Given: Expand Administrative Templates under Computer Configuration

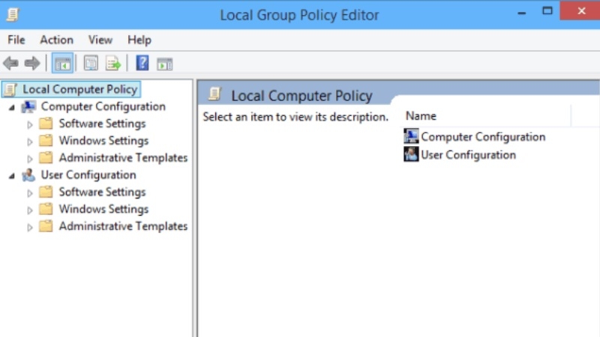Looking at the screenshot, I should click(x=30, y=159).
